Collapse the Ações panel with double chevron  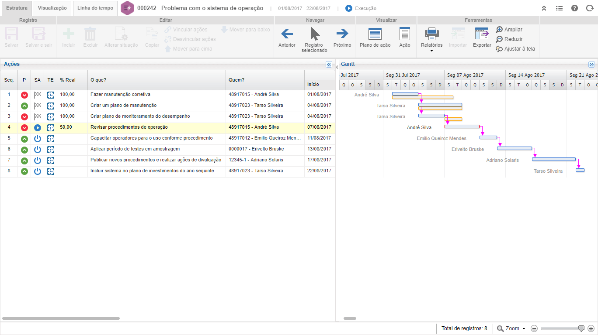coord(329,64)
